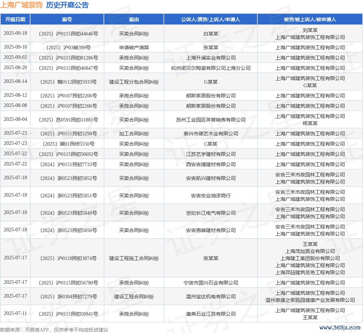This screenshot has height=333, width=363.
Task: Click plaintiff 苏州工业园区英普销售有限公司
Action: (x=211, y=120)
